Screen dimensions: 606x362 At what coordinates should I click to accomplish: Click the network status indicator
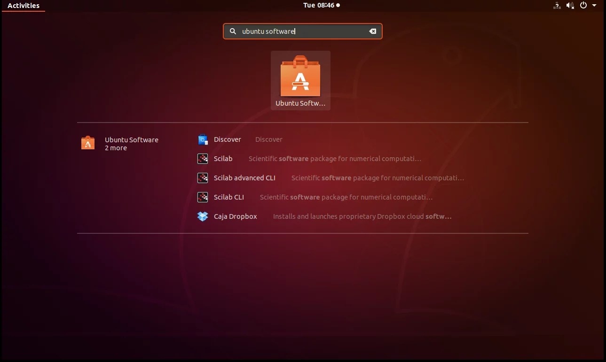pyautogui.click(x=557, y=5)
